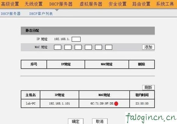
Task: Click the 静态分配 section header
Action: [88, 31]
